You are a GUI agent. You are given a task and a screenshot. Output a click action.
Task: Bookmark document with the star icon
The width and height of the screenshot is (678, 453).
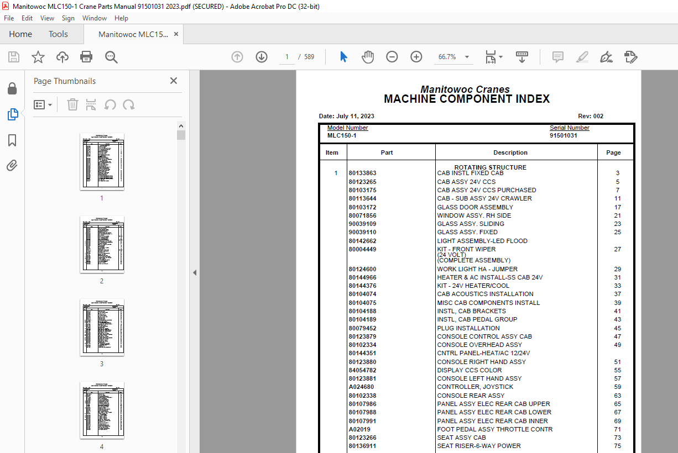point(38,57)
